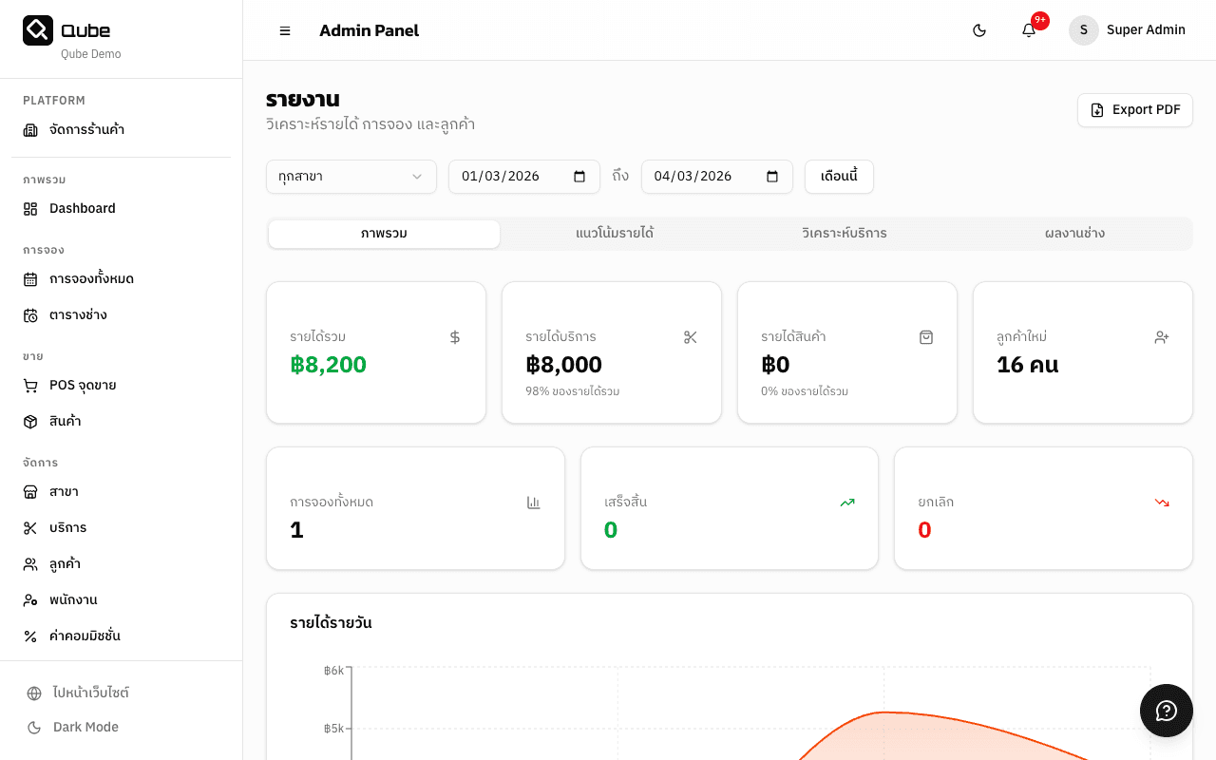Open Dashboard from the sidebar

pyautogui.click(x=82, y=208)
